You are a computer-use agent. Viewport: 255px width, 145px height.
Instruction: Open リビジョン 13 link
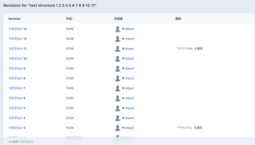click(x=18, y=29)
